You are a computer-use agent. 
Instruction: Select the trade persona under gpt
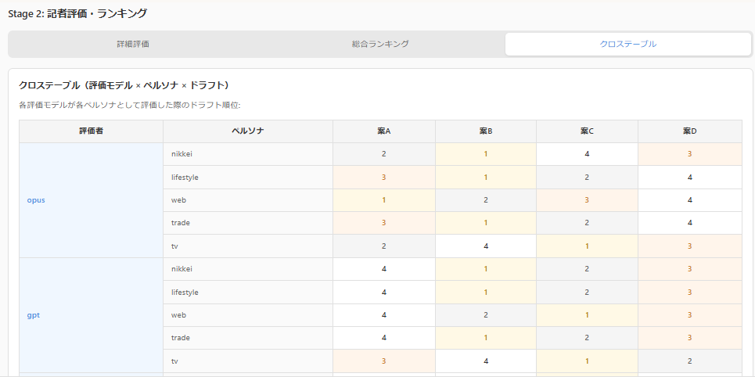182,338
